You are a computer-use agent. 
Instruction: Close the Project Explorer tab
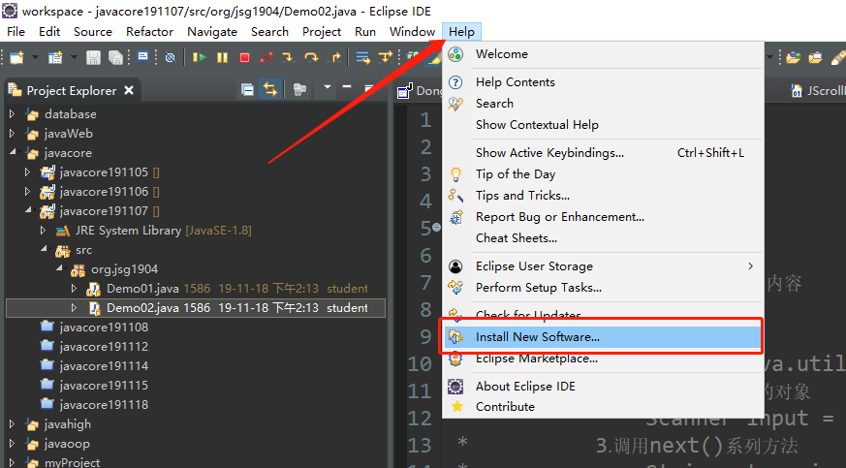[x=129, y=90]
